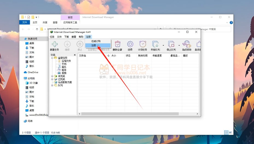This screenshot has height=144, width=254.
Task: Select the 音乐 category in IDM tree
Action: point(64,67)
